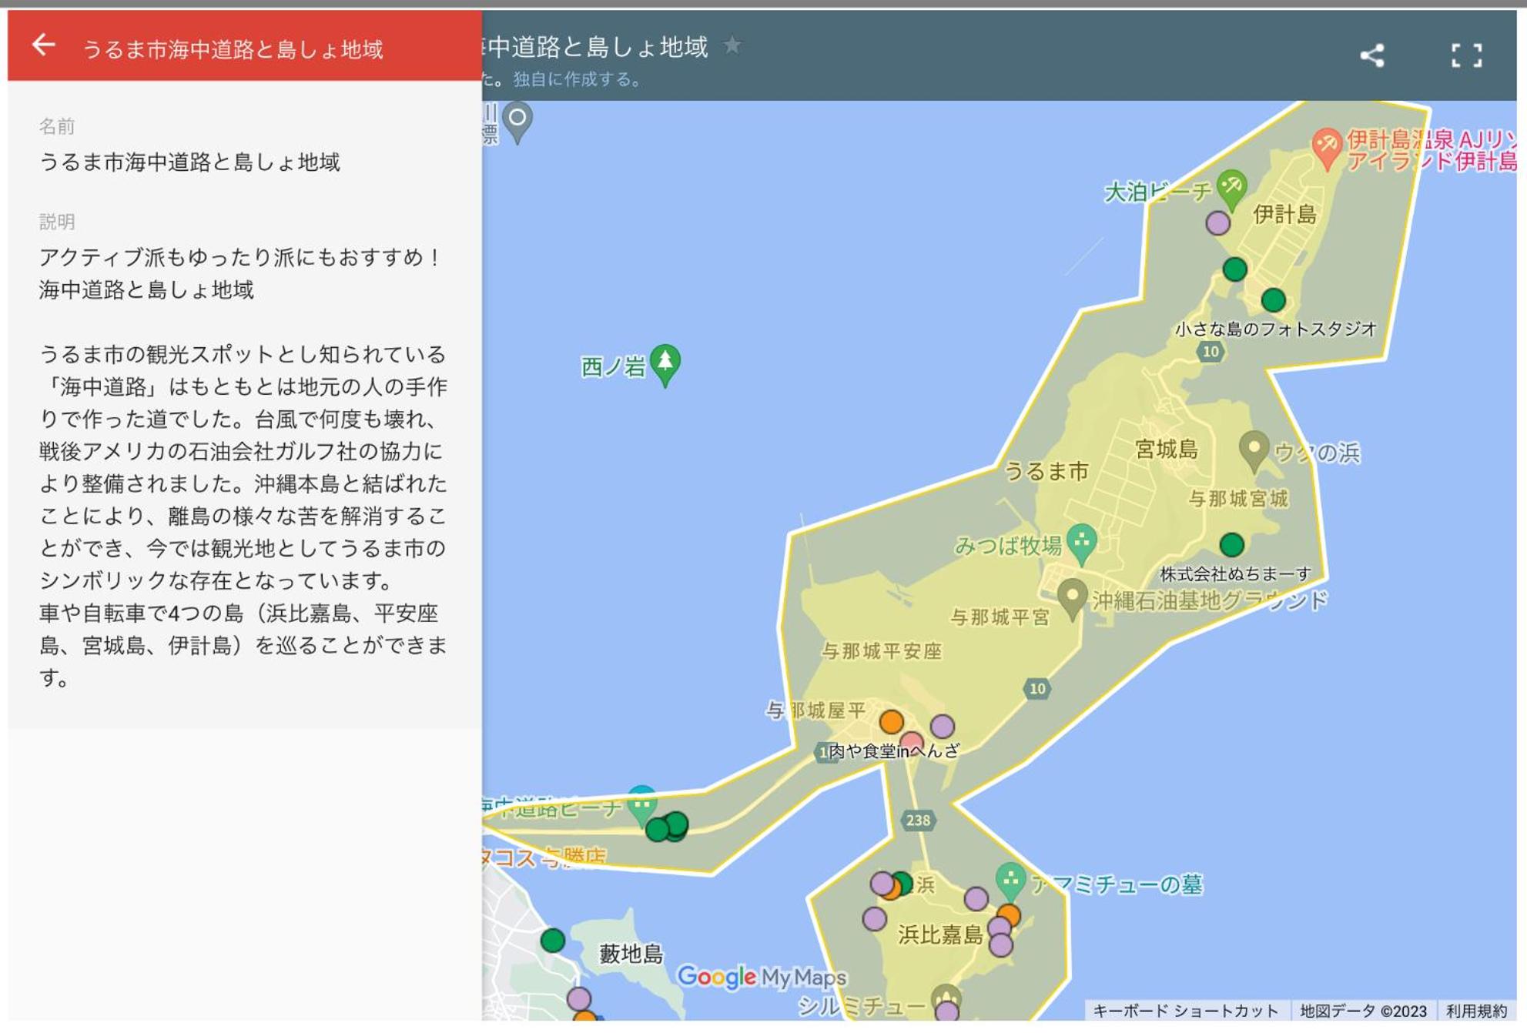
Task: Click the 名前 field label in sidebar
Action: 57,125
